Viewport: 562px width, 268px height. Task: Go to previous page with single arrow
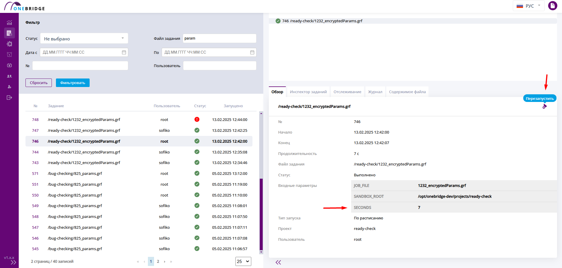144,262
